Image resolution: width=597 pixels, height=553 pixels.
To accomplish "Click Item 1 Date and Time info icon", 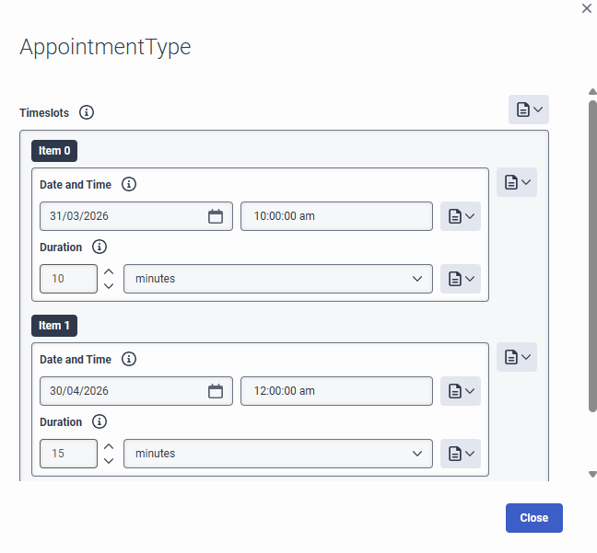I will pyautogui.click(x=129, y=359).
